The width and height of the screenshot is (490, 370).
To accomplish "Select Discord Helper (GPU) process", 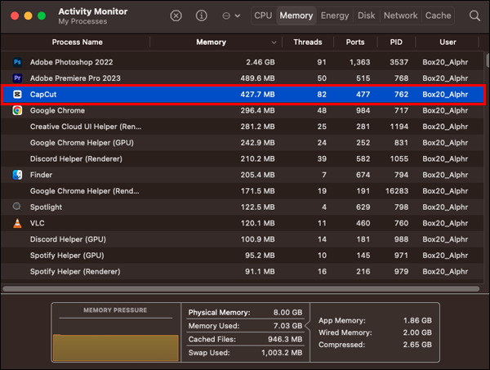I will click(x=68, y=239).
